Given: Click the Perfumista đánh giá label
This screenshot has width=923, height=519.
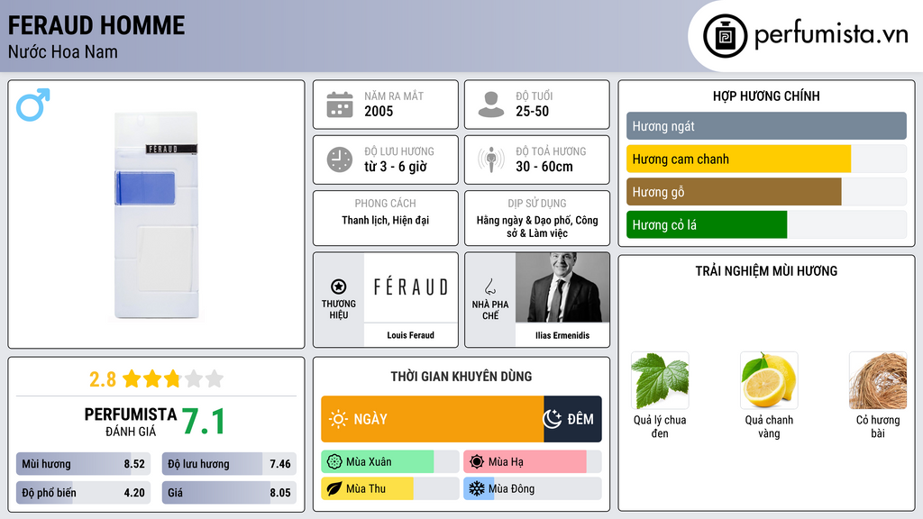Looking at the screenshot, I should tap(131, 422).
